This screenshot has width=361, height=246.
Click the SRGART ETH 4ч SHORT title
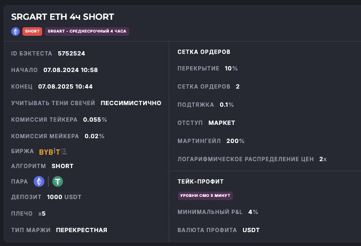62,17
